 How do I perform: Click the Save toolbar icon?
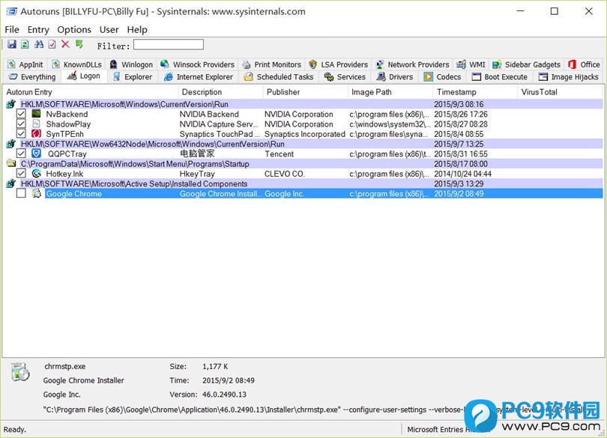pyautogui.click(x=11, y=44)
